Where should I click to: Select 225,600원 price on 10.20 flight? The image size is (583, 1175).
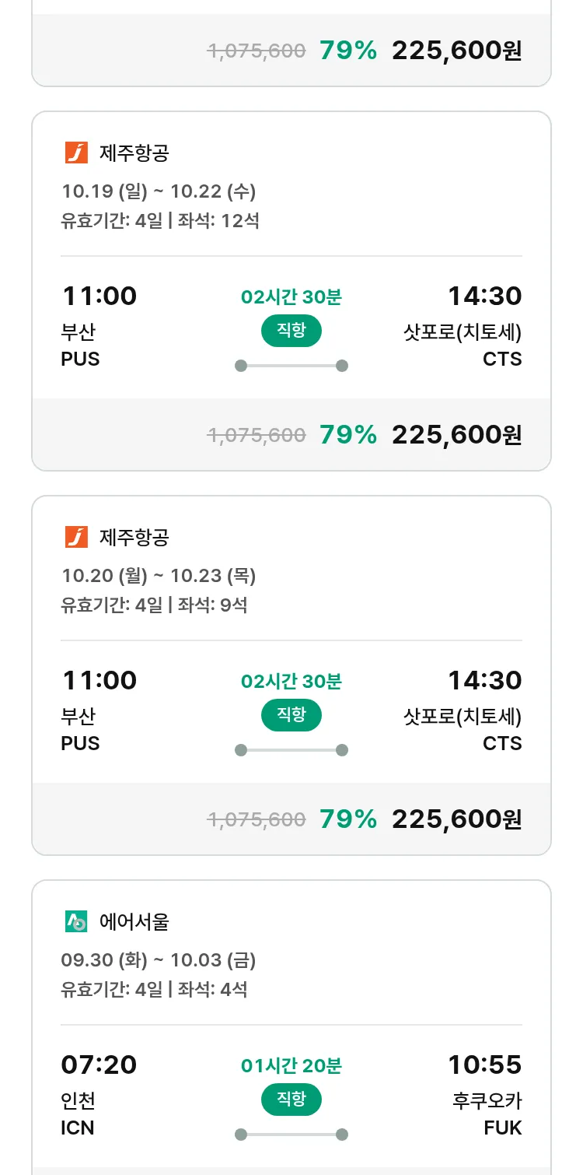pos(456,819)
